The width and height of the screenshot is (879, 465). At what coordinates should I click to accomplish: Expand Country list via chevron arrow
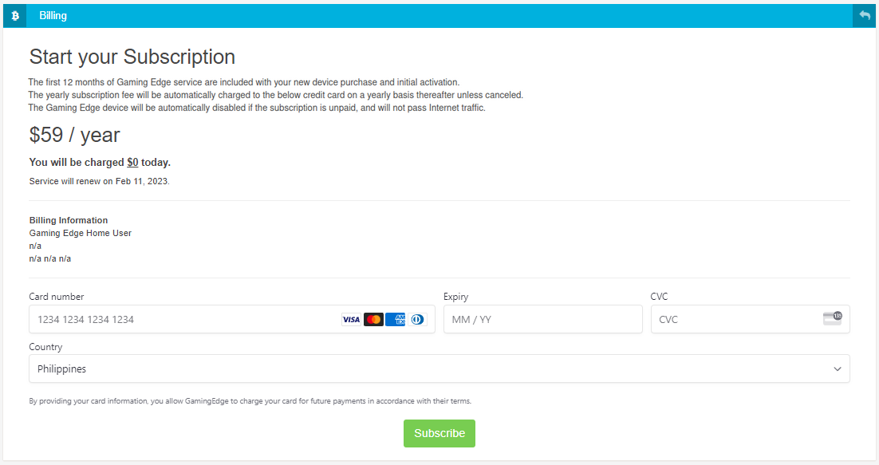point(837,368)
